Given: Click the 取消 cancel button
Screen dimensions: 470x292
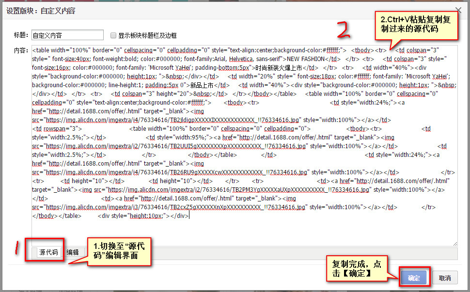Looking at the screenshot, I should [445, 278].
